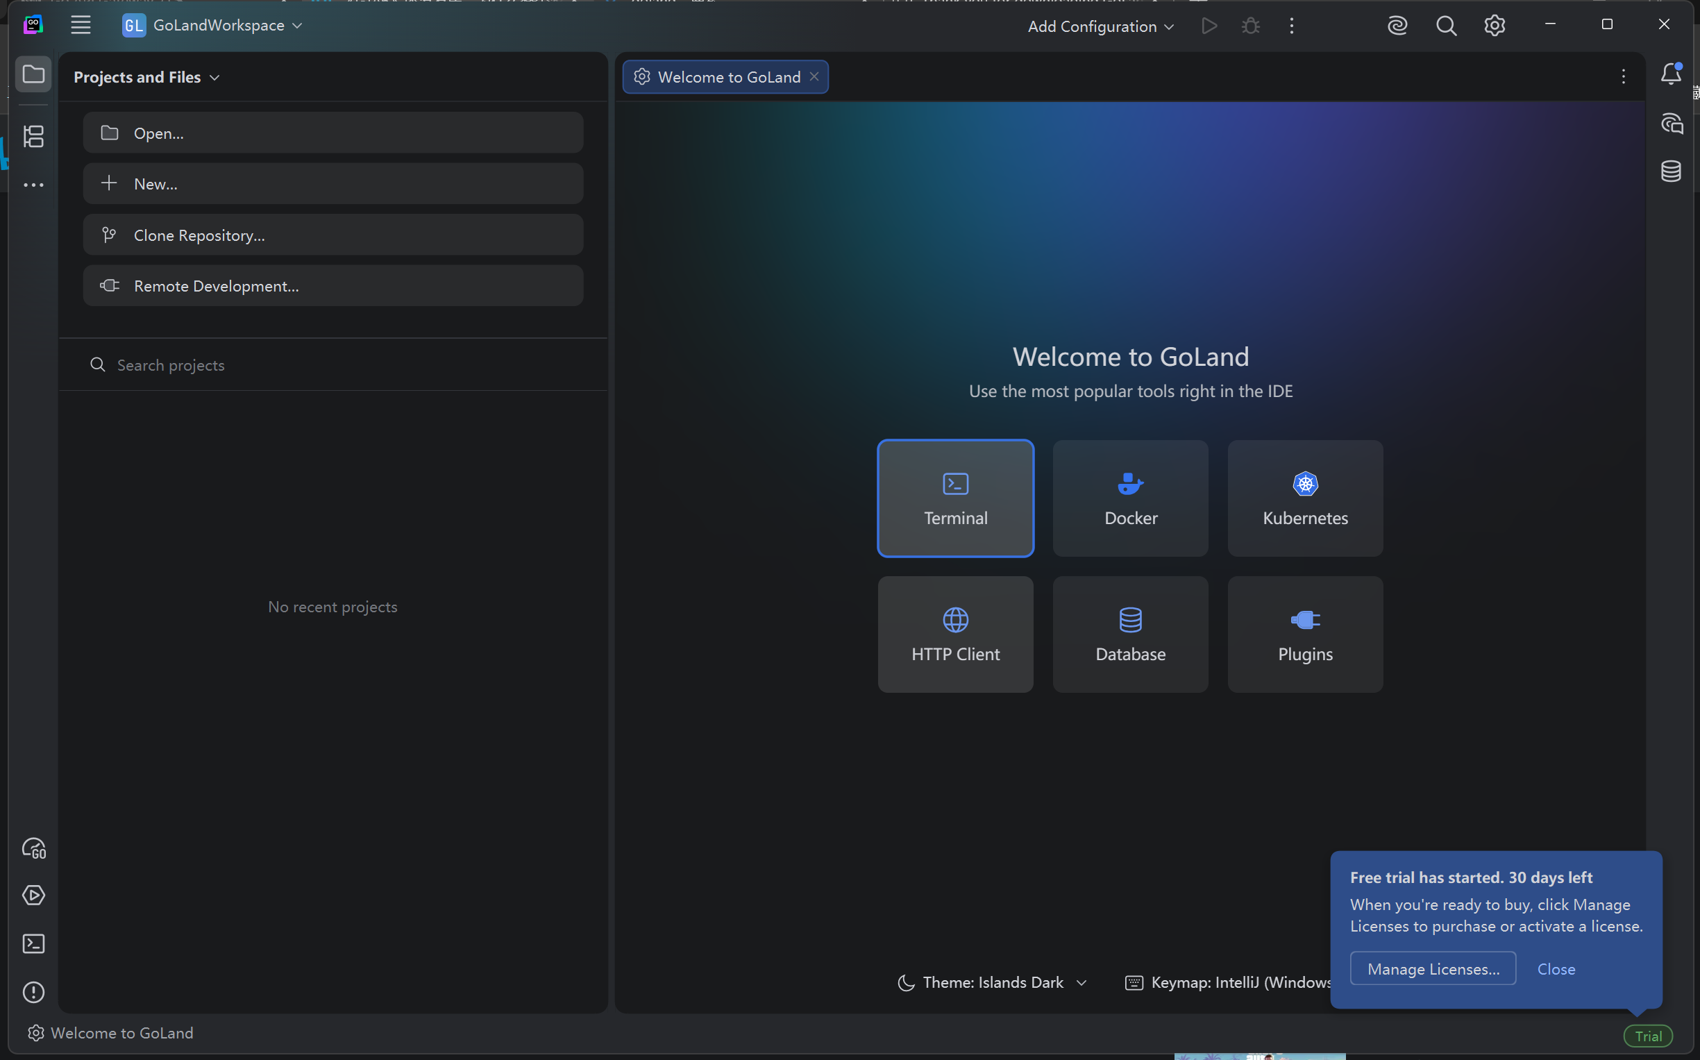Click 'Free trial has started. 30 days left' title

[x=1472, y=877]
